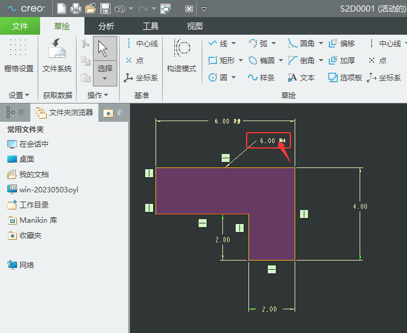Click the Redo arrow icon
Screen dimensions: 407x333
143,9
